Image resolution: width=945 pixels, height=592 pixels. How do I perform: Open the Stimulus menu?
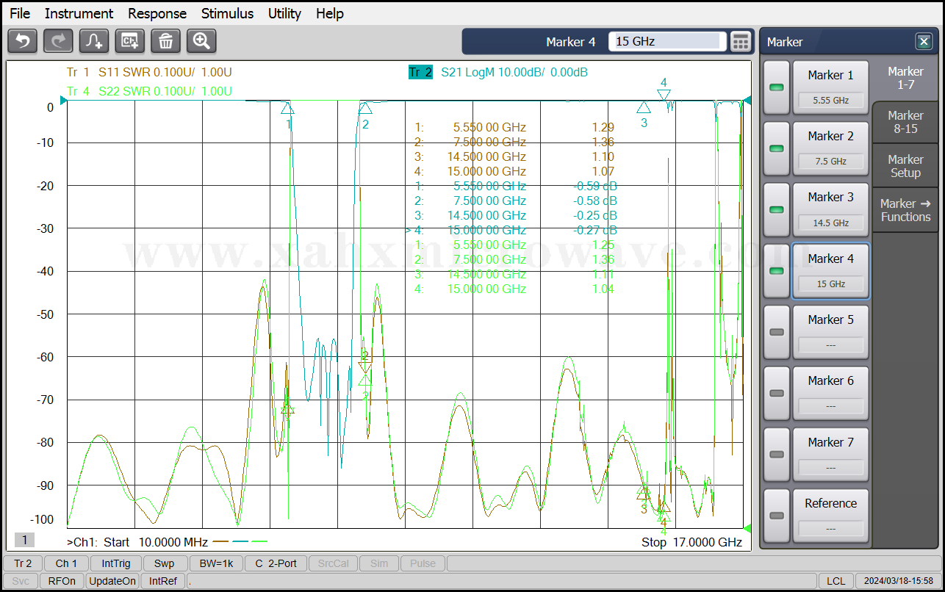point(227,13)
